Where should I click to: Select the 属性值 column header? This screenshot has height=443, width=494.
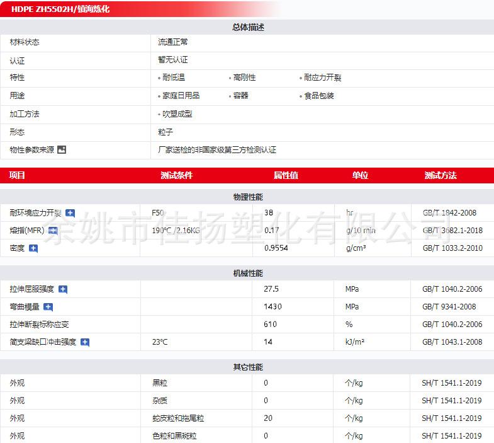click(286, 176)
